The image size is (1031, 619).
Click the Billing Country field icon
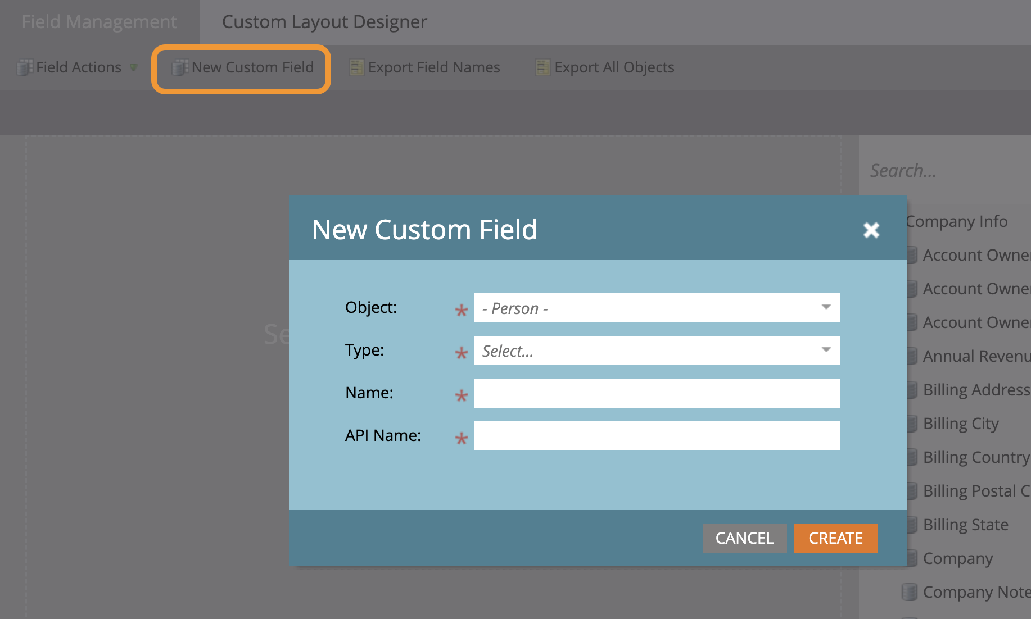coord(912,457)
